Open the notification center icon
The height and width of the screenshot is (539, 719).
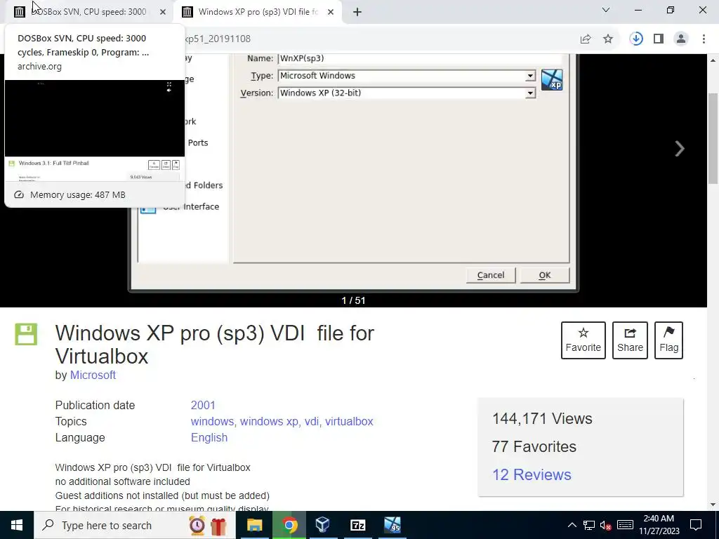(x=696, y=525)
